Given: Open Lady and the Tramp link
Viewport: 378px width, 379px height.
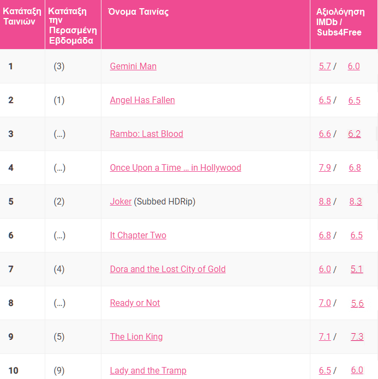Looking at the screenshot, I should 148,370.
